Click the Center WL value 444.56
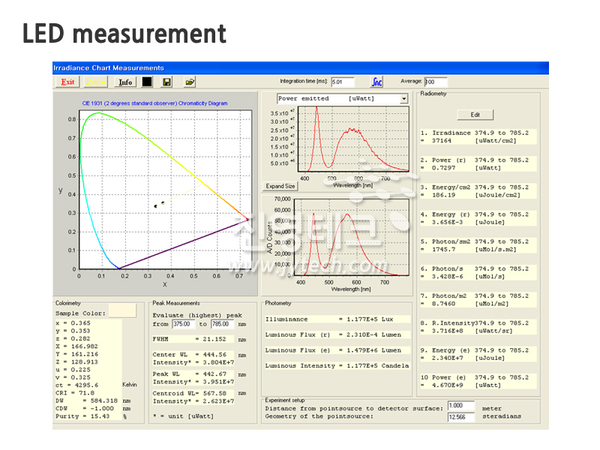The width and height of the screenshot is (600, 450). pyautogui.click(x=214, y=355)
